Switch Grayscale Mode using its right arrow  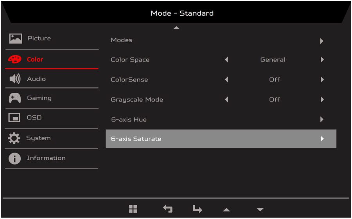pyautogui.click(x=322, y=100)
